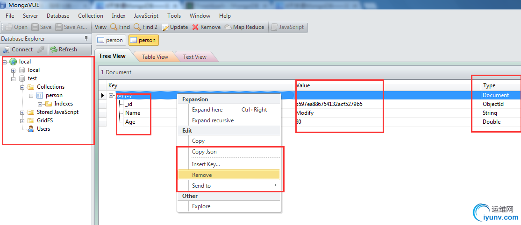Collapse the Collections folder node
Image resolution: width=521 pixels, height=225 pixels.
[22, 87]
